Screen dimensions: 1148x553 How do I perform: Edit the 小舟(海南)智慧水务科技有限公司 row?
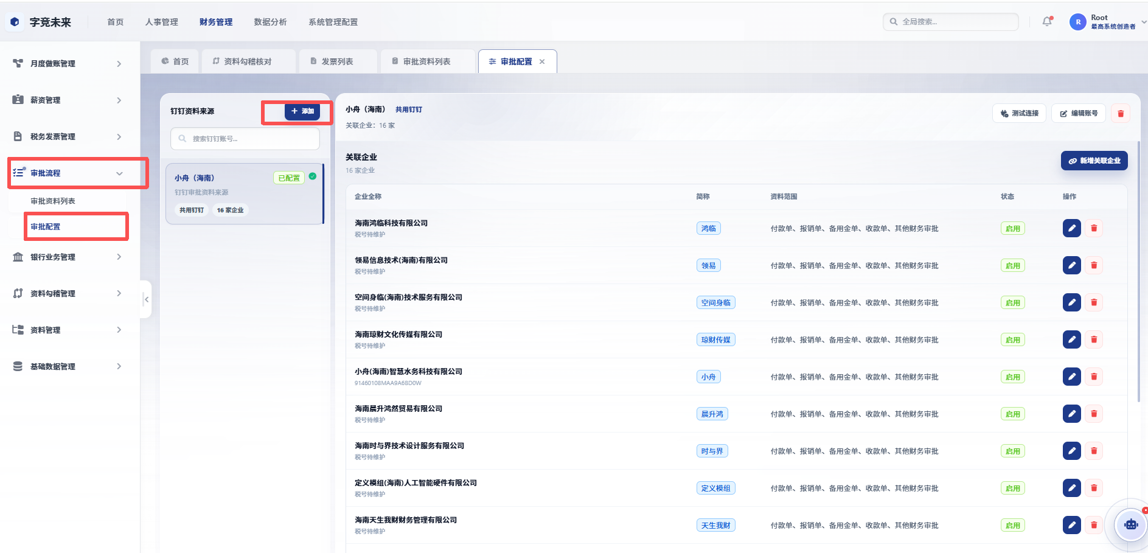[x=1071, y=377]
